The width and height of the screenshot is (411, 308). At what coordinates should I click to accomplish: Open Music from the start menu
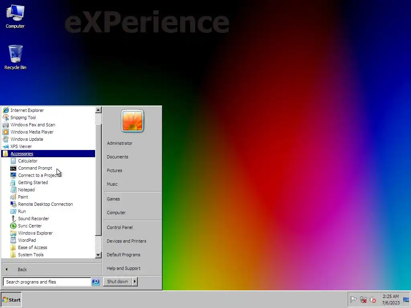coord(112,184)
